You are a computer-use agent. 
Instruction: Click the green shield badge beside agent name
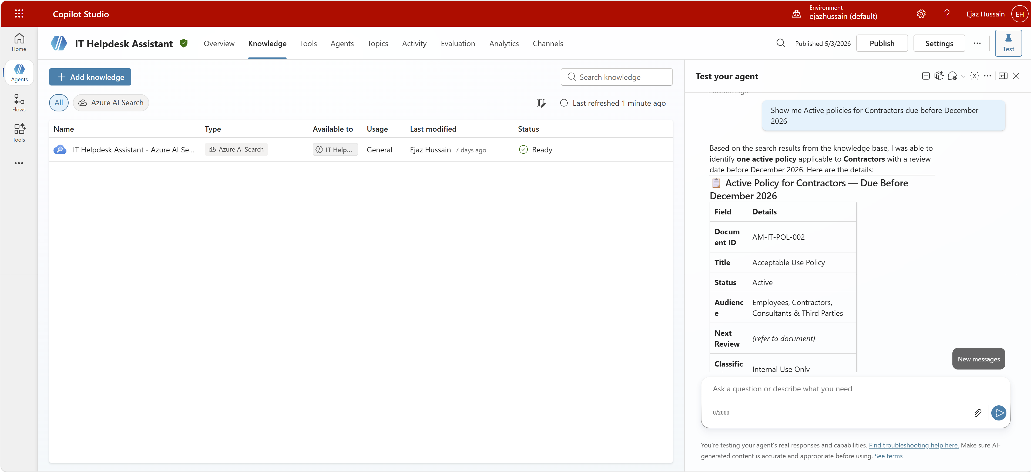click(184, 43)
